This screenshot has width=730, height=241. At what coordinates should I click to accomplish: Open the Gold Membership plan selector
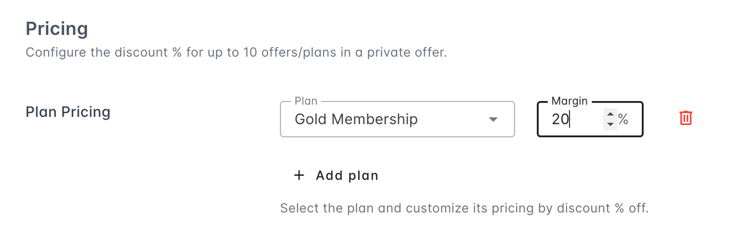coord(397,119)
